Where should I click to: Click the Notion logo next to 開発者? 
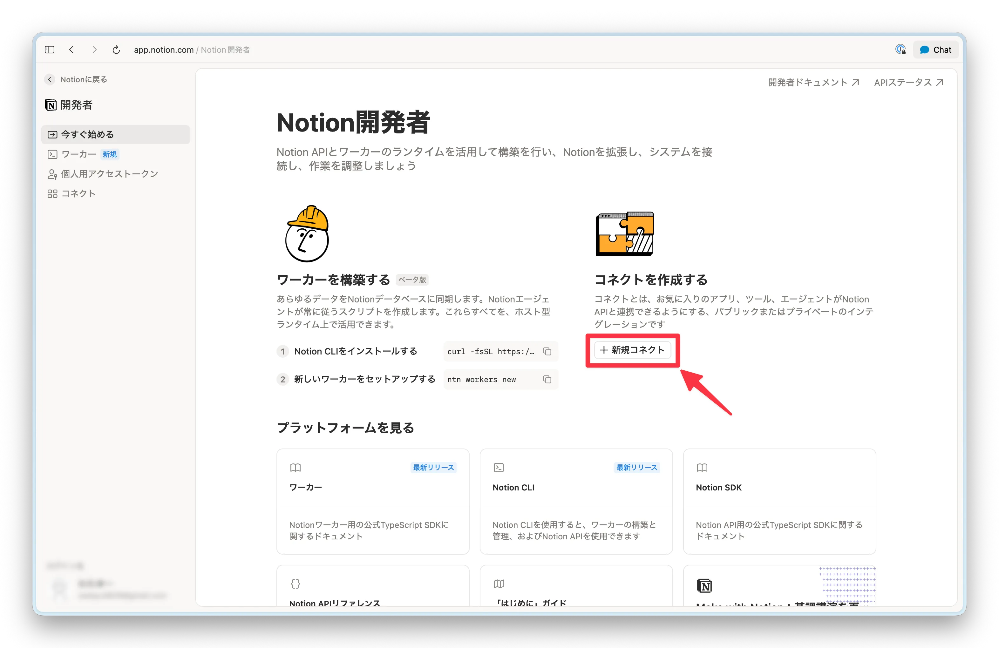(51, 105)
